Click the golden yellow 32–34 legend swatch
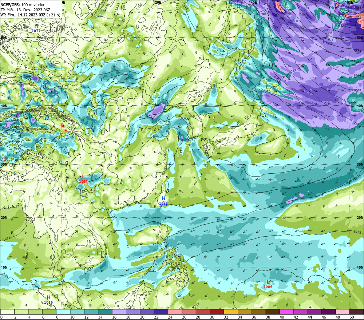 (x=231, y=312)
